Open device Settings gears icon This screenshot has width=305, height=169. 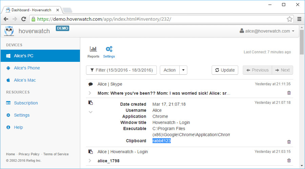(109, 49)
